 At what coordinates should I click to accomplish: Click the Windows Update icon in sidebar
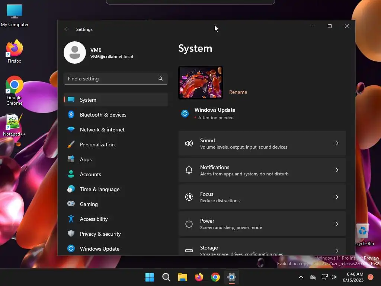[x=71, y=248]
